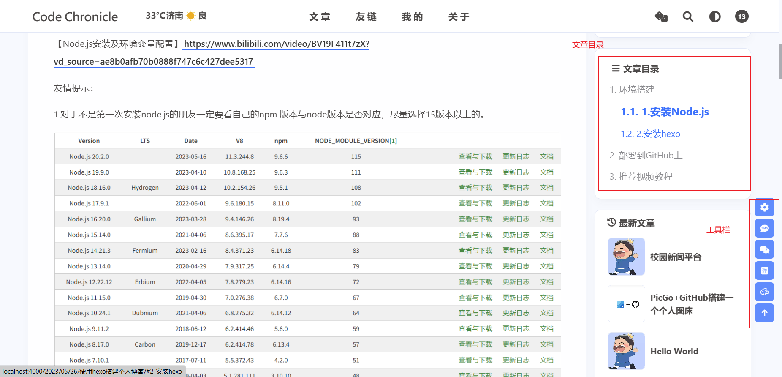
Task: Click 查看与下载 for Node.js 10.24.1
Action: coord(475,313)
